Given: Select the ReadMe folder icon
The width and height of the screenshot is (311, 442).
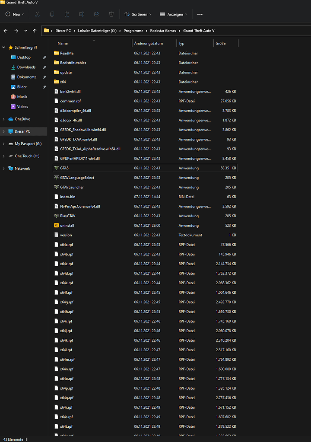Looking at the screenshot, I should [x=56, y=53].
